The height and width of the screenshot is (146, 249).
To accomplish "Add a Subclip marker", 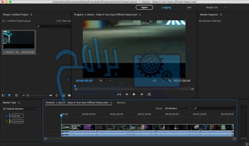I will [18, 116].
